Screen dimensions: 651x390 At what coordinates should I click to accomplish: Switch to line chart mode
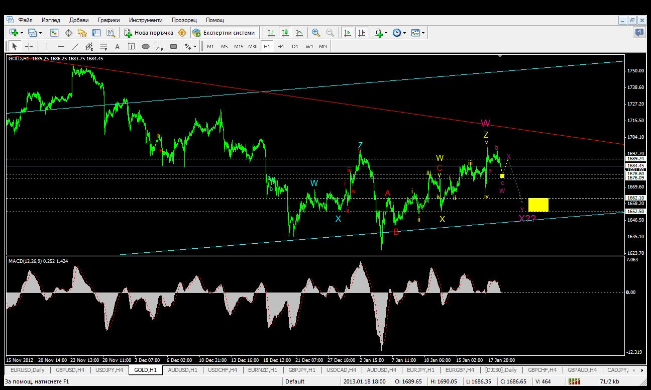click(299, 33)
